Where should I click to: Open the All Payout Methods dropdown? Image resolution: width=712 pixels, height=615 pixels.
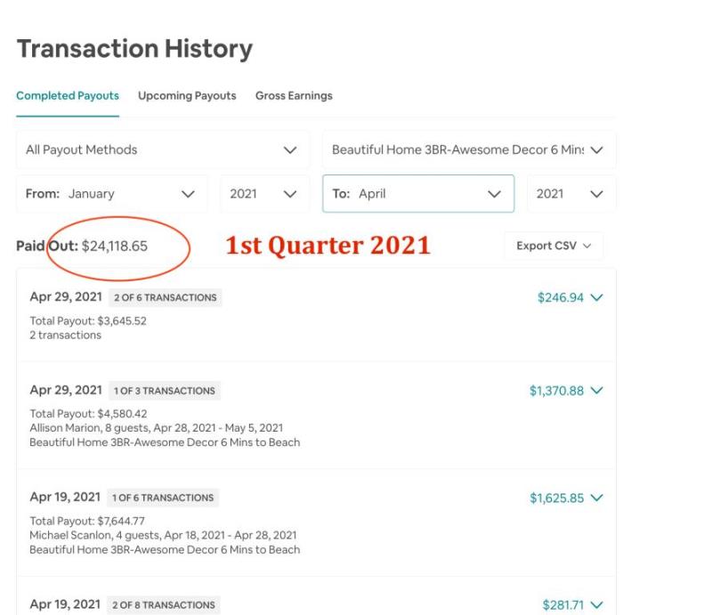[x=162, y=150]
